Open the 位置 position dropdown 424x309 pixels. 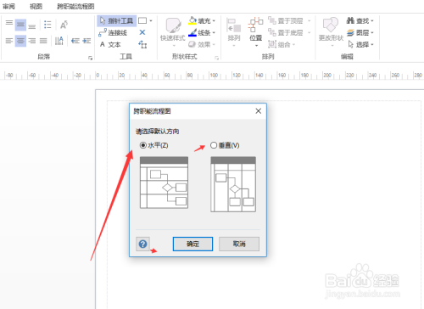pyautogui.click(x=256, y=32)
